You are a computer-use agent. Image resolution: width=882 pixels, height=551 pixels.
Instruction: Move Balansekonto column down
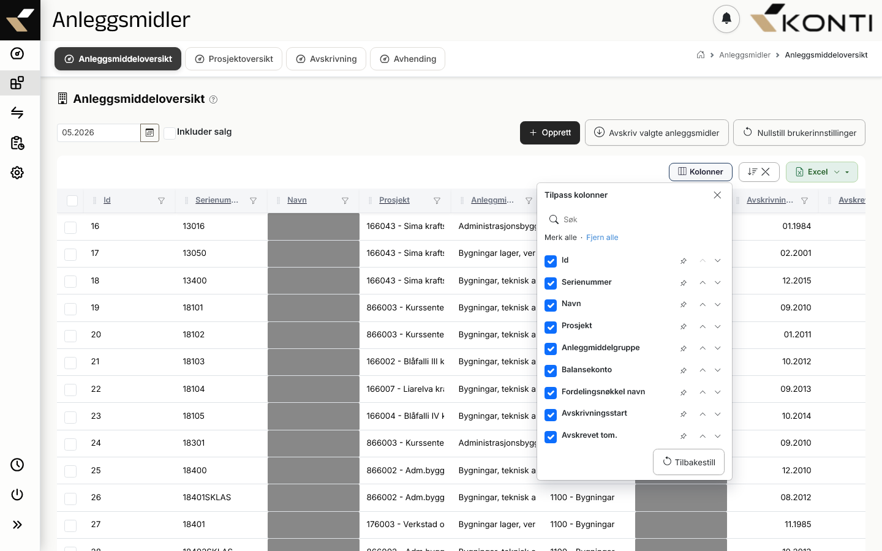(717, 370)
